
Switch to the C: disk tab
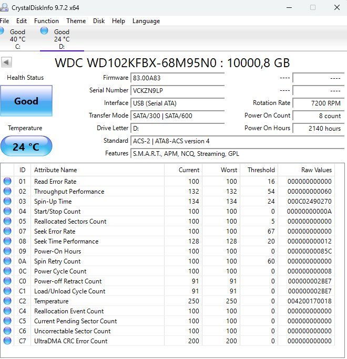(x=17, y=39)
